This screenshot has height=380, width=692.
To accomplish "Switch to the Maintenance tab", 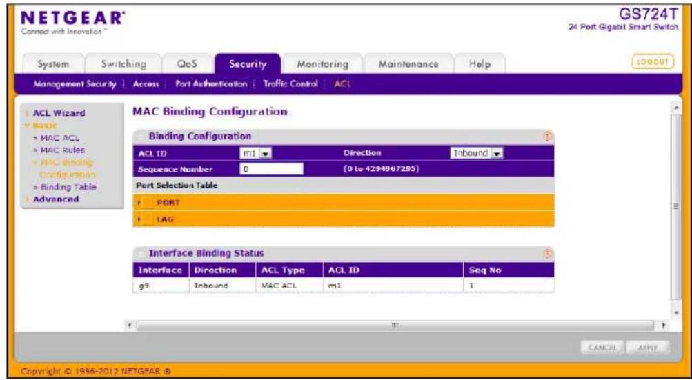I will tap(408, 64).
